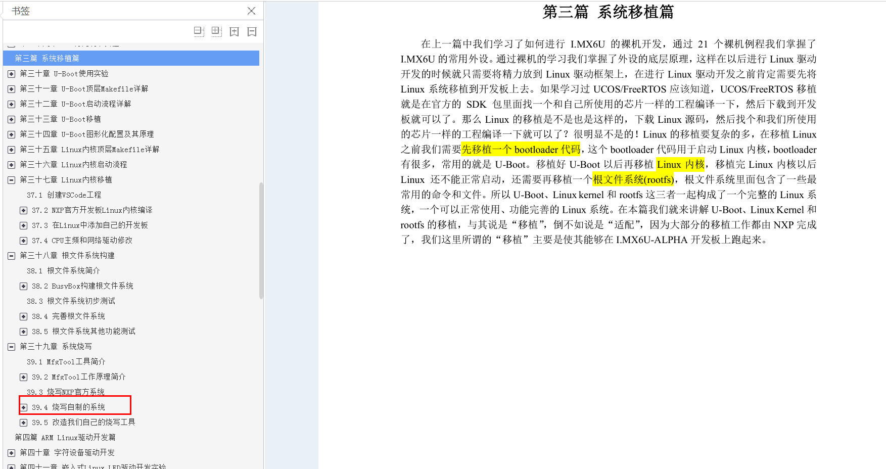Image resolution: width=886 pixels, height=469 pixels.
Task: Click the 书签 panel title
Action: 21,11
